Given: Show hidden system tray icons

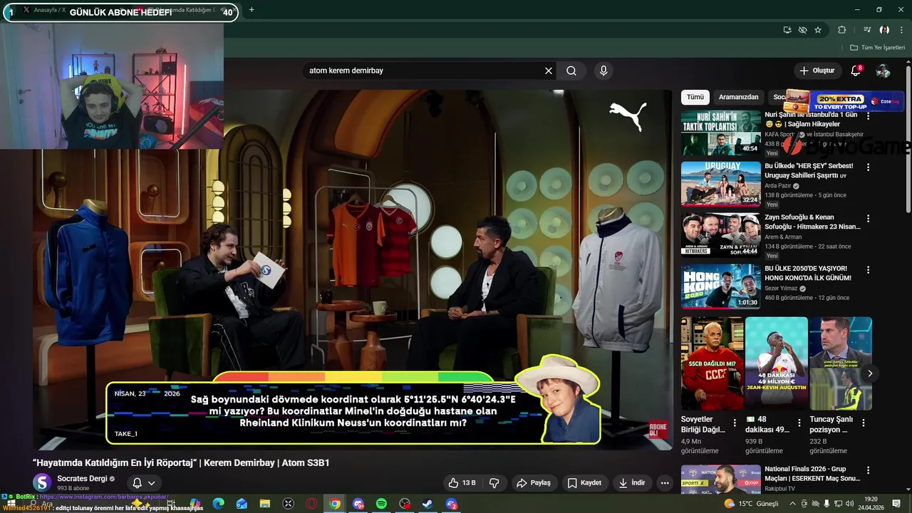Looking at the screenshot, I should click(793, 504).
